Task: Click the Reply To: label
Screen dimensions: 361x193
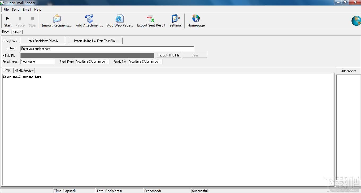Action: 120,62
